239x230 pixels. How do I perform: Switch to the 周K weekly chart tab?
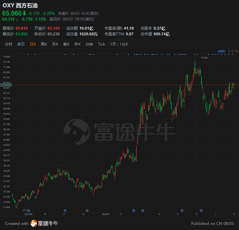pyautogui.click(x=44, y=44)
